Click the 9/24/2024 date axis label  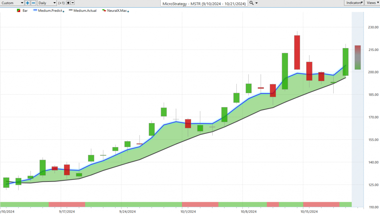coord(128,211)
